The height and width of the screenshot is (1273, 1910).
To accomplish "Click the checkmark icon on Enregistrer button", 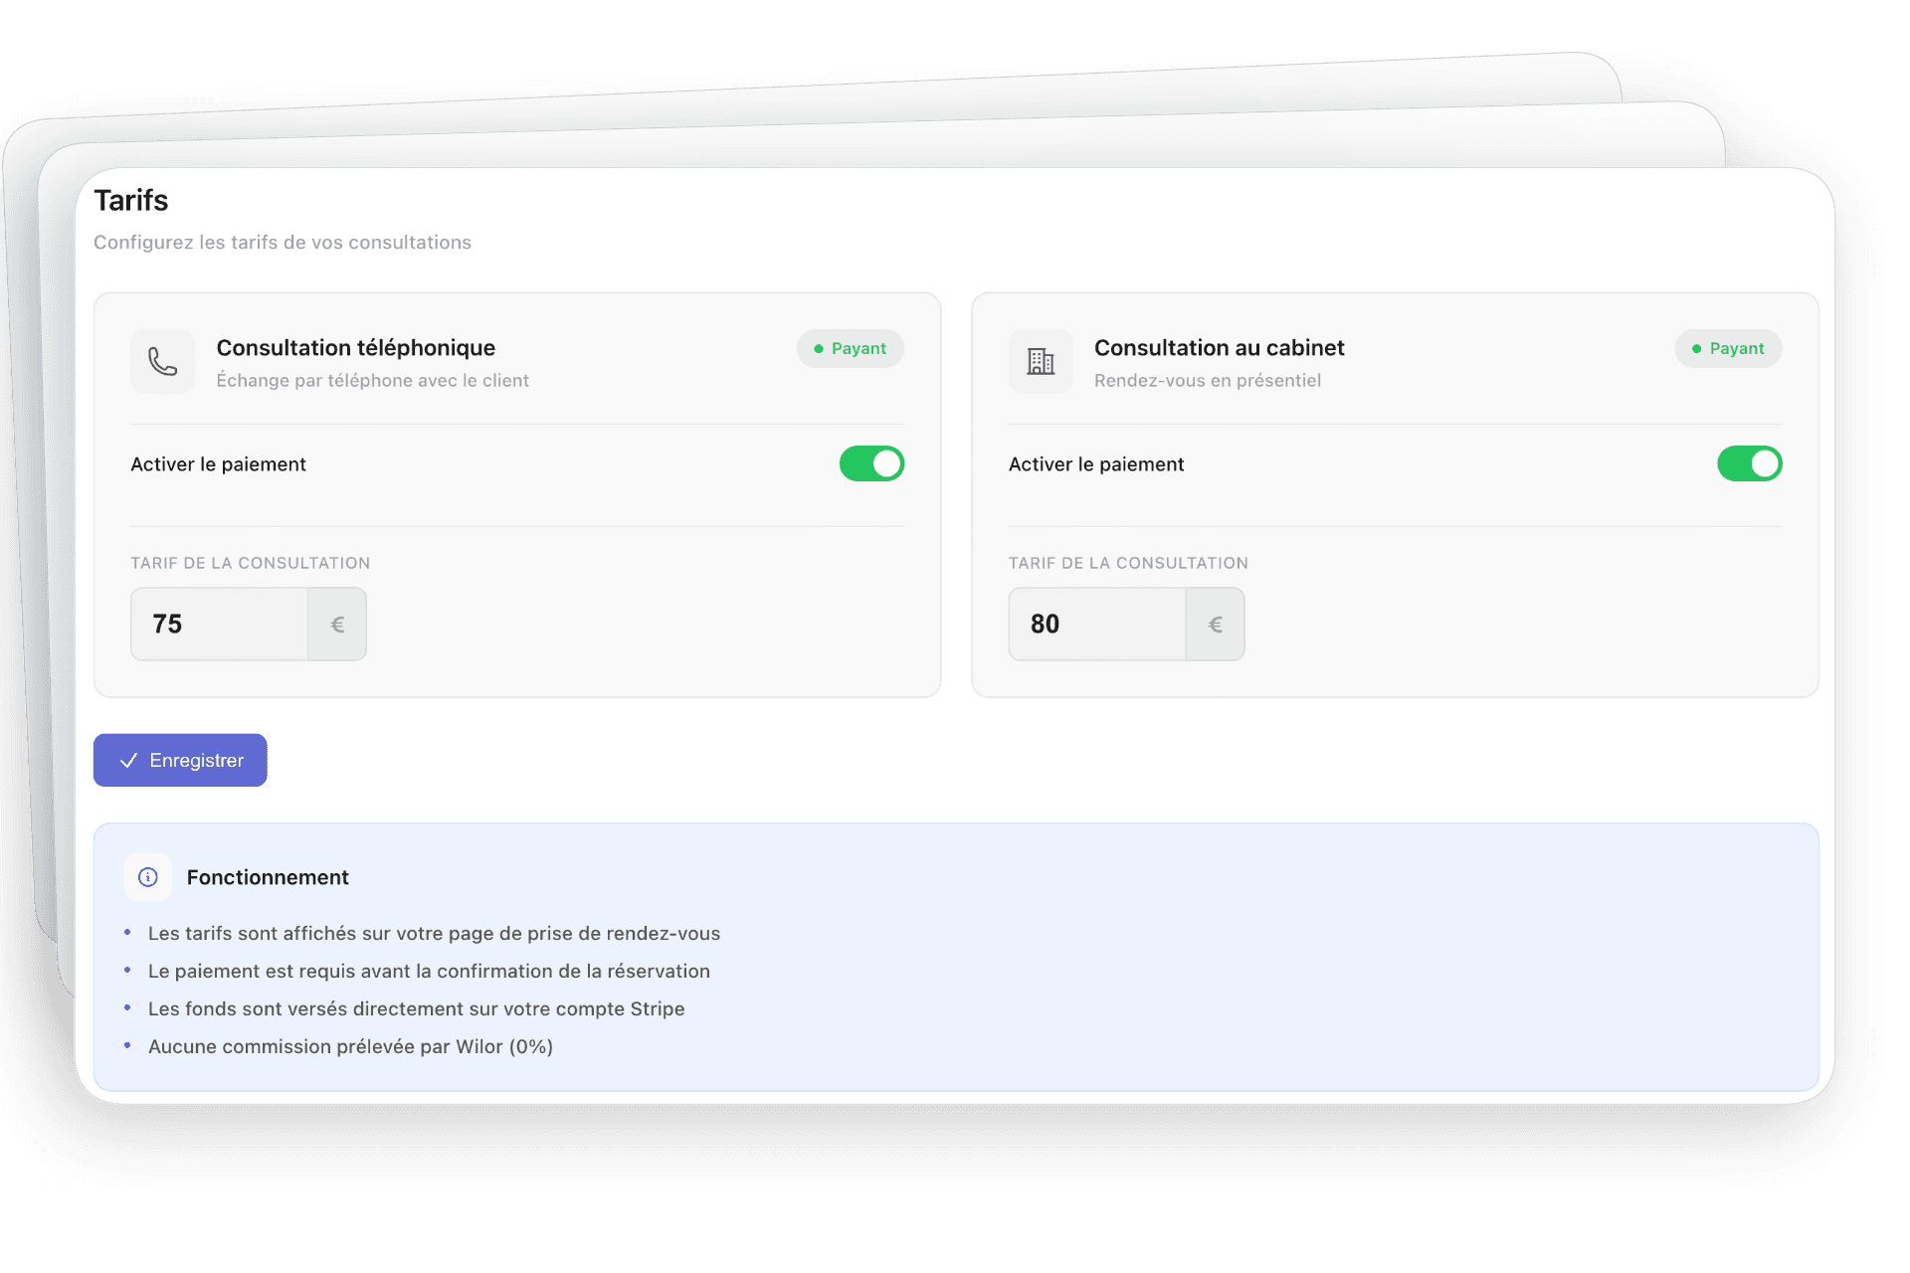I will 128,761.
